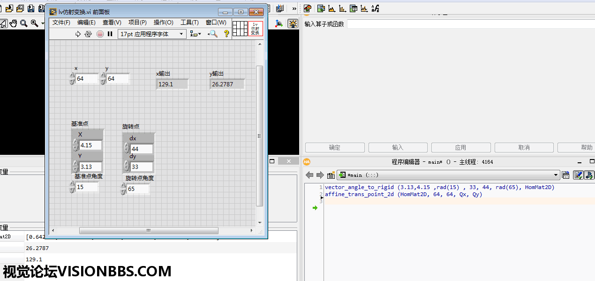Start Run Continuously in LabVIEW toolbar
This screenshot has height=281, width=595.
[x=88, y=34]
